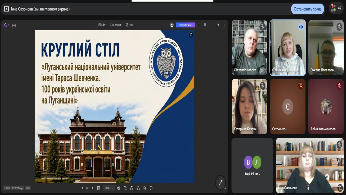Click the 111.png file name title

click(x=12, y=25)
